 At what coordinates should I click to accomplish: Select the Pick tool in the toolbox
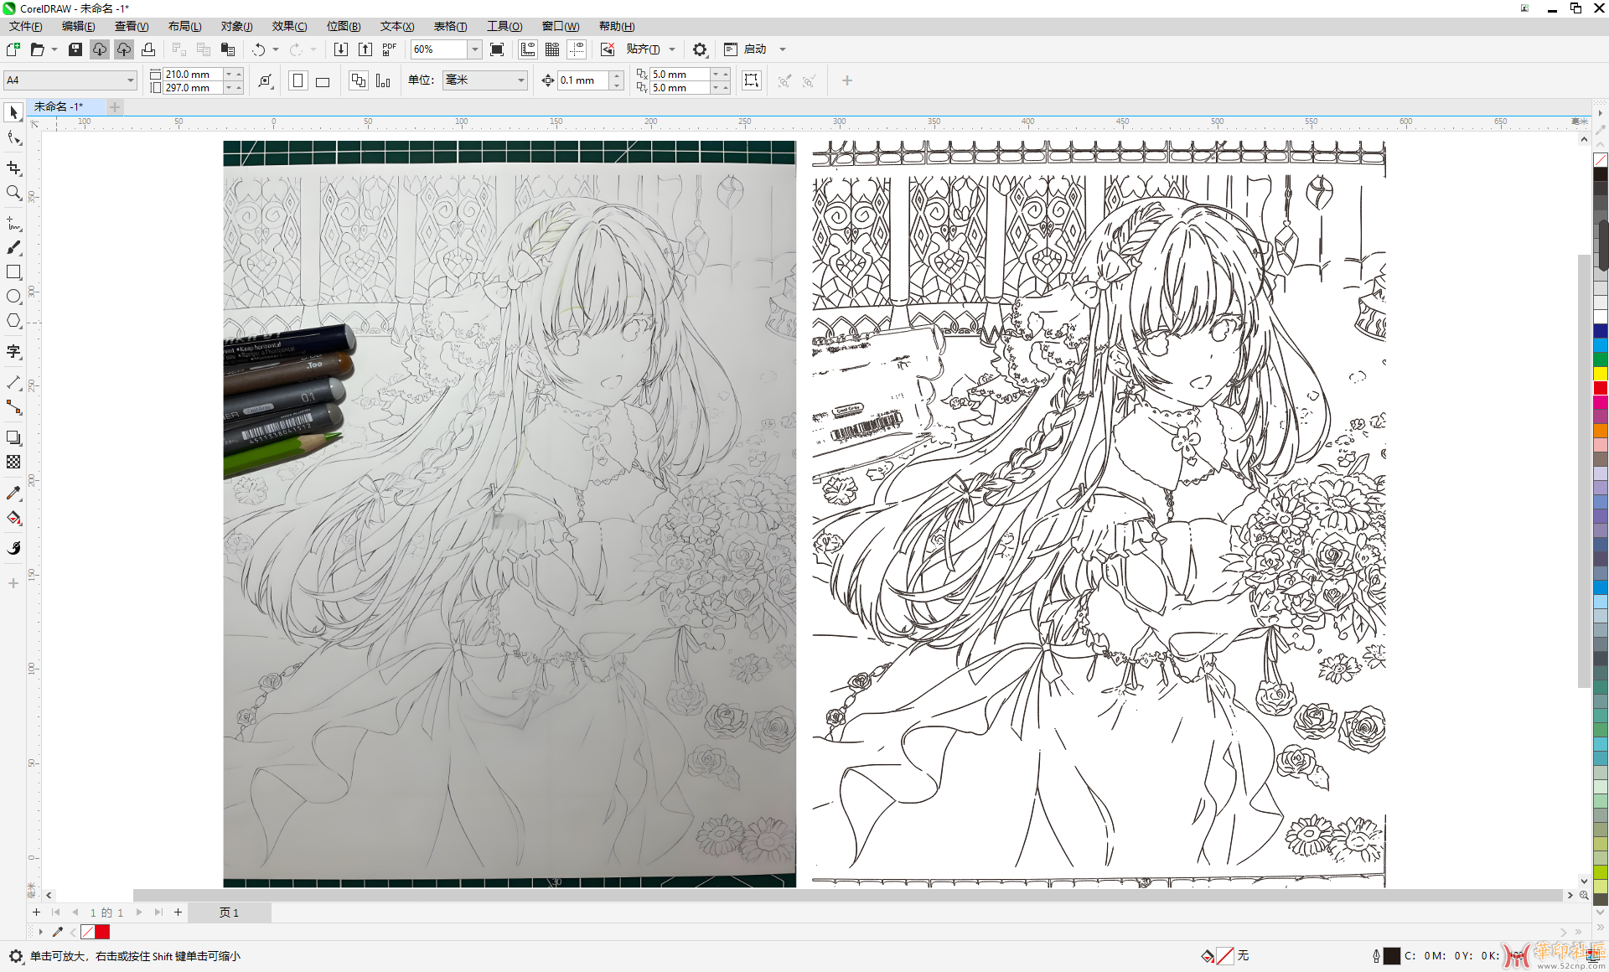click(x=13, y=112)
